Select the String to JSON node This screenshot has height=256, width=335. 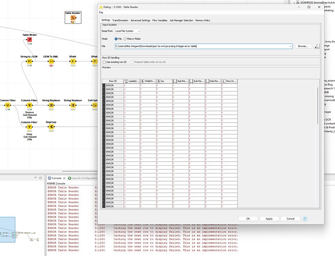[29, 62]
